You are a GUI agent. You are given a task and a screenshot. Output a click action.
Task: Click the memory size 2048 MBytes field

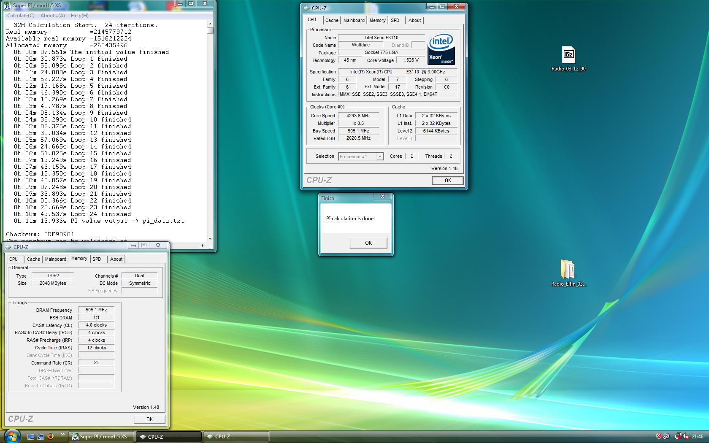coord(53,283)
